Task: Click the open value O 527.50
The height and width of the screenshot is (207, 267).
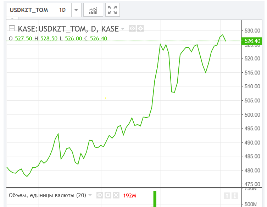Action: (x=21, y=39)
